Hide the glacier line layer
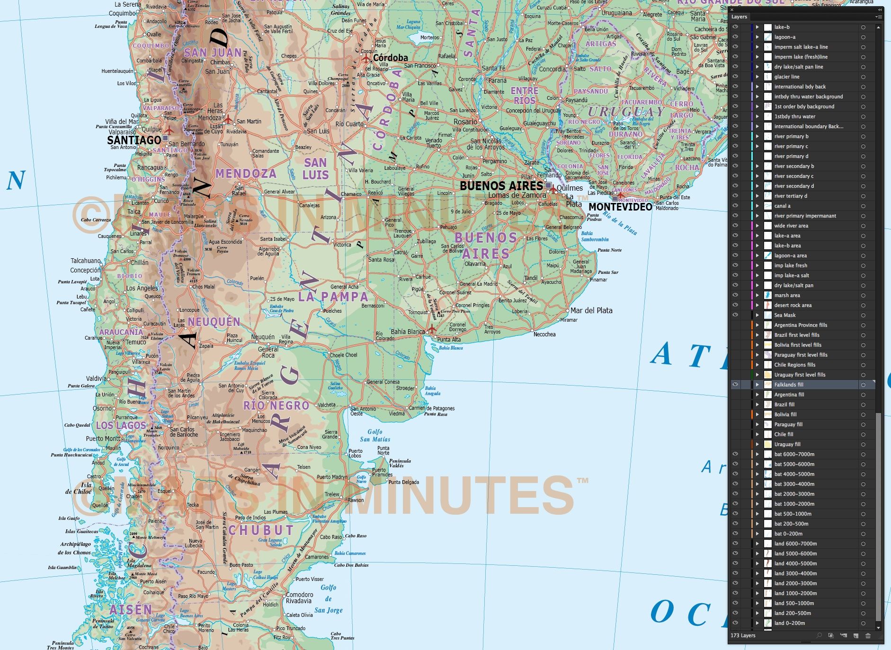This screenshot has height=650, width=891. coord(735,77)
